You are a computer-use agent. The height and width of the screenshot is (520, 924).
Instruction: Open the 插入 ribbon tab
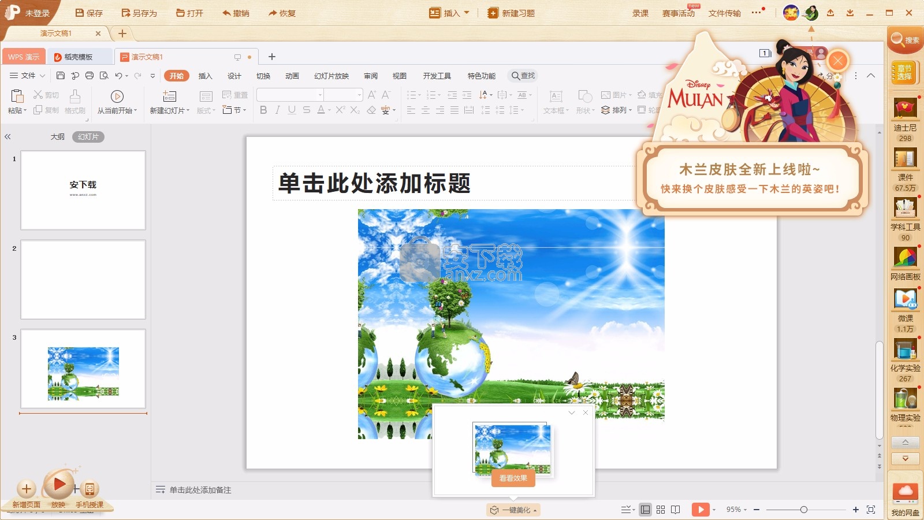coord(205,76)
